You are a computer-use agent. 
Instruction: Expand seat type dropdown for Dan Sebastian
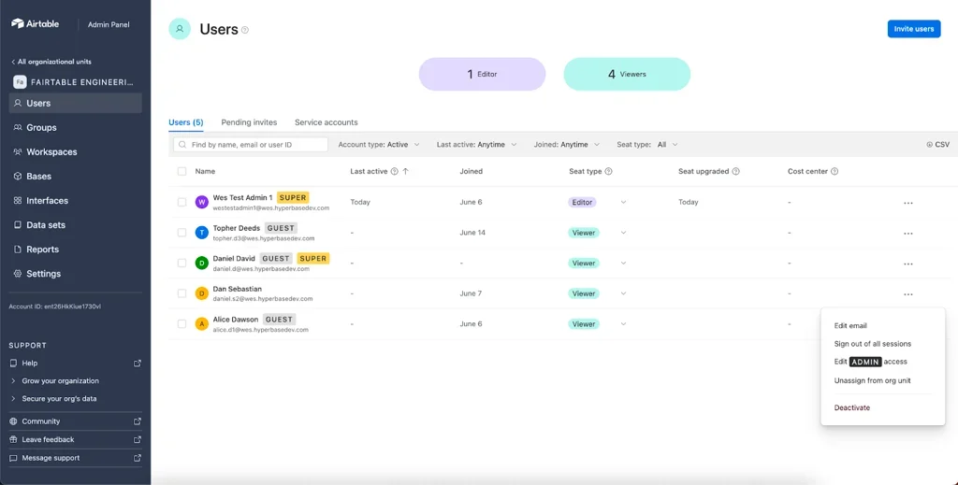click(623, 293)
